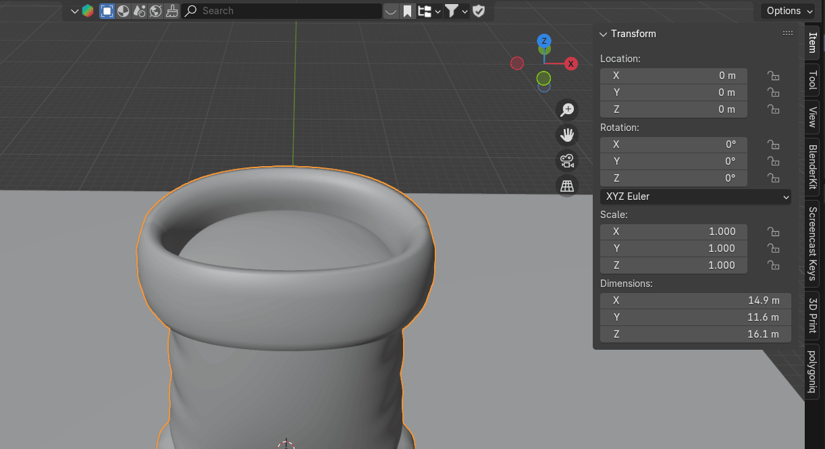The width and height of the screenshot is (825, 449).
Task: Click the Dimensions X value field
Action: (x=695, y=300)
